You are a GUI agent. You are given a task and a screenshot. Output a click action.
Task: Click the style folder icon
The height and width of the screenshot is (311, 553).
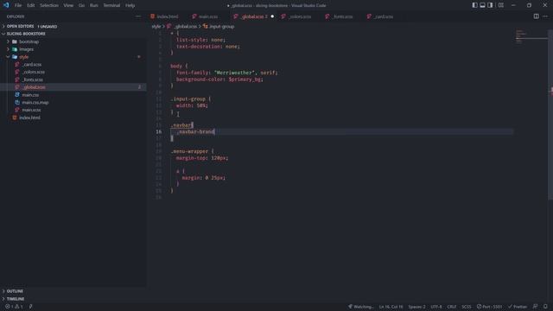[15, 57]
